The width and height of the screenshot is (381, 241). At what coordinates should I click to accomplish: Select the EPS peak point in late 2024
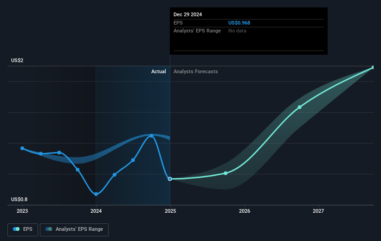[151, 136]
